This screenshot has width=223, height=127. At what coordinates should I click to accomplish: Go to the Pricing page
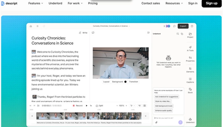coord(93,3)
